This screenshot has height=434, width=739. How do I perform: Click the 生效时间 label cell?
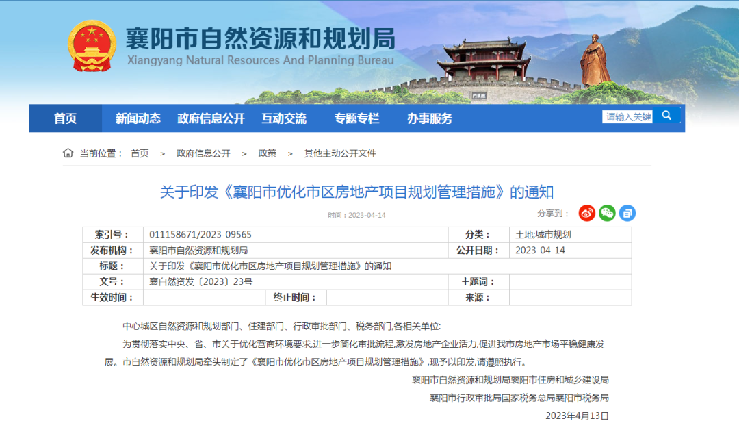click(x=113, y=297)
